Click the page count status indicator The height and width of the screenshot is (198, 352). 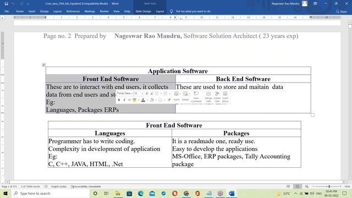click(9, 186)
